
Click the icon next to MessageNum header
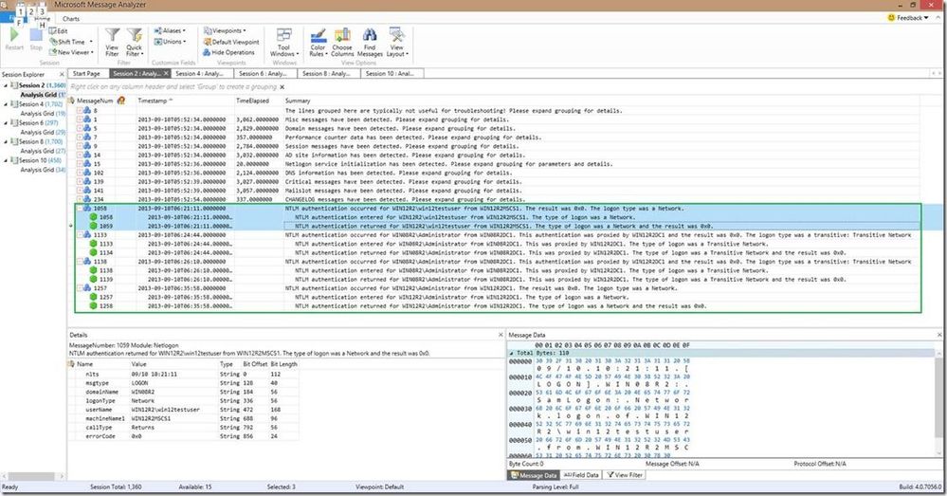(120, 101)
